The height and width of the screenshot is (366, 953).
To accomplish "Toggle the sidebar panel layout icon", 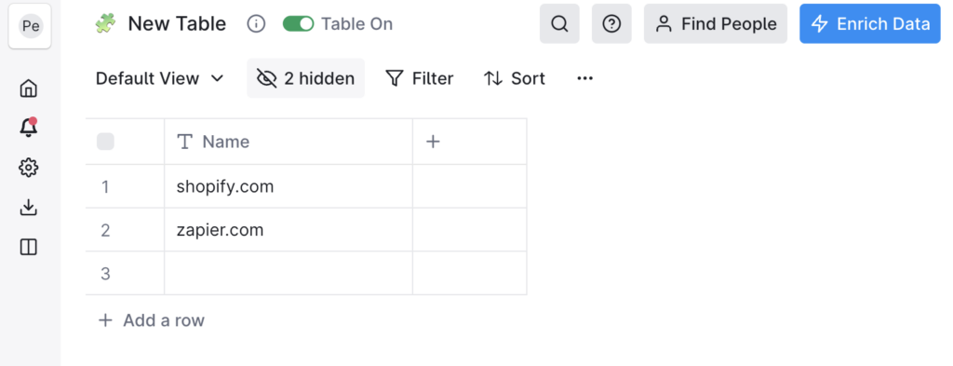I will (29, 247).
